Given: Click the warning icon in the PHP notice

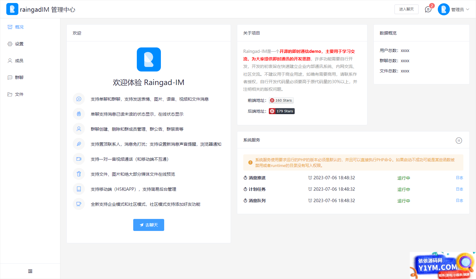Looking at the screenshot, I should [x=250, y=162].
